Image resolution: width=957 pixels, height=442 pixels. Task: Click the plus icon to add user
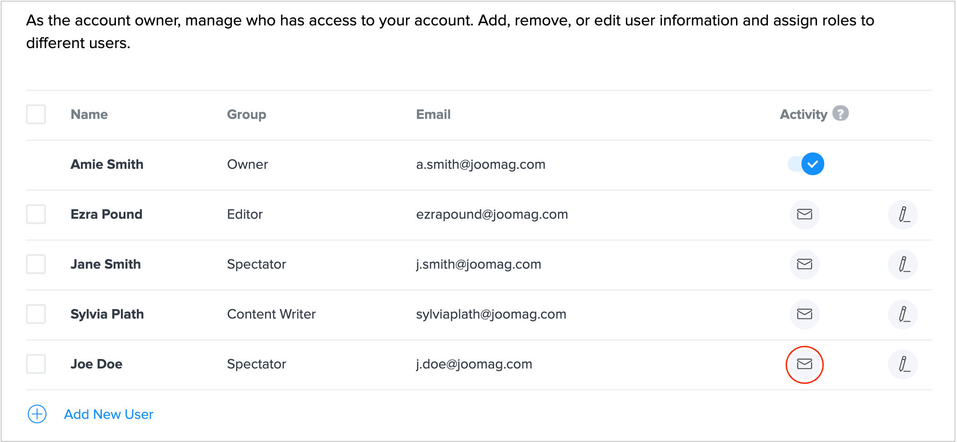(x=37, y=414)
